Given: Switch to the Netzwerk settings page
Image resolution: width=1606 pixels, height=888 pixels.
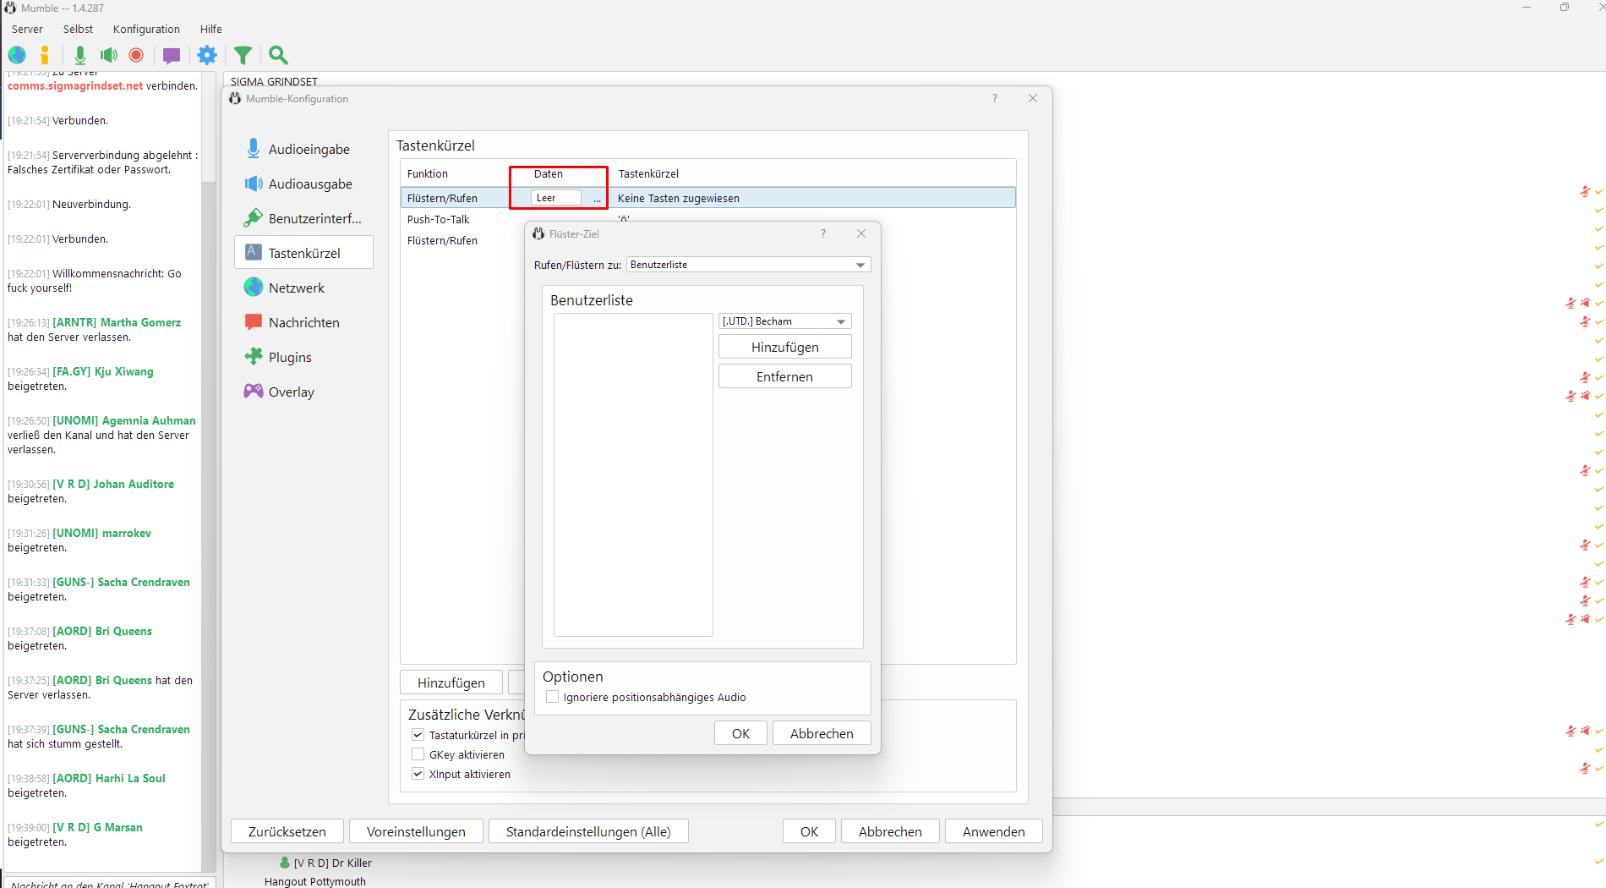Looking at the screenshot, I should (303, 288).
